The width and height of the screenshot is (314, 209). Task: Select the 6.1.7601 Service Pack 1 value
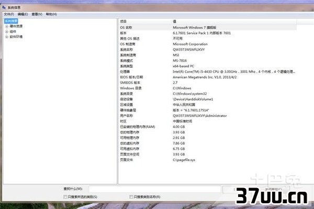201,33
